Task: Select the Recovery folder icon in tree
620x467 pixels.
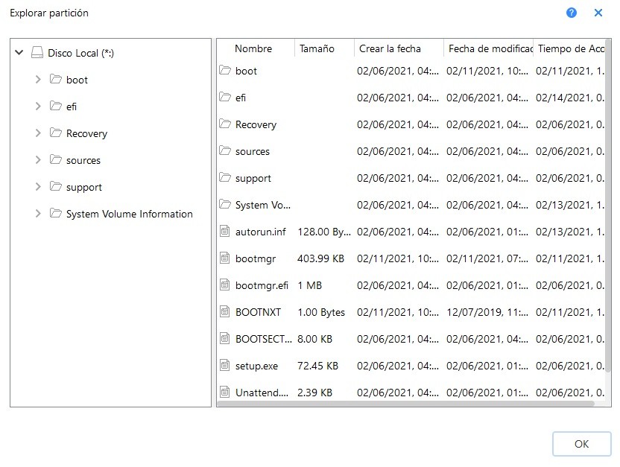Action: click(56, 133)
